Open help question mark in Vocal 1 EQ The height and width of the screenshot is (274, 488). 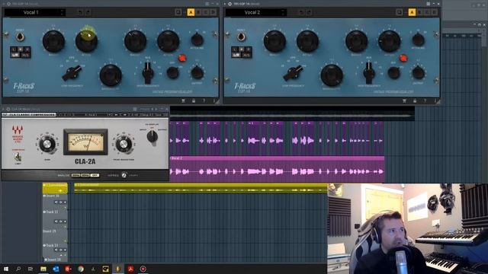[x=204, y=100]
